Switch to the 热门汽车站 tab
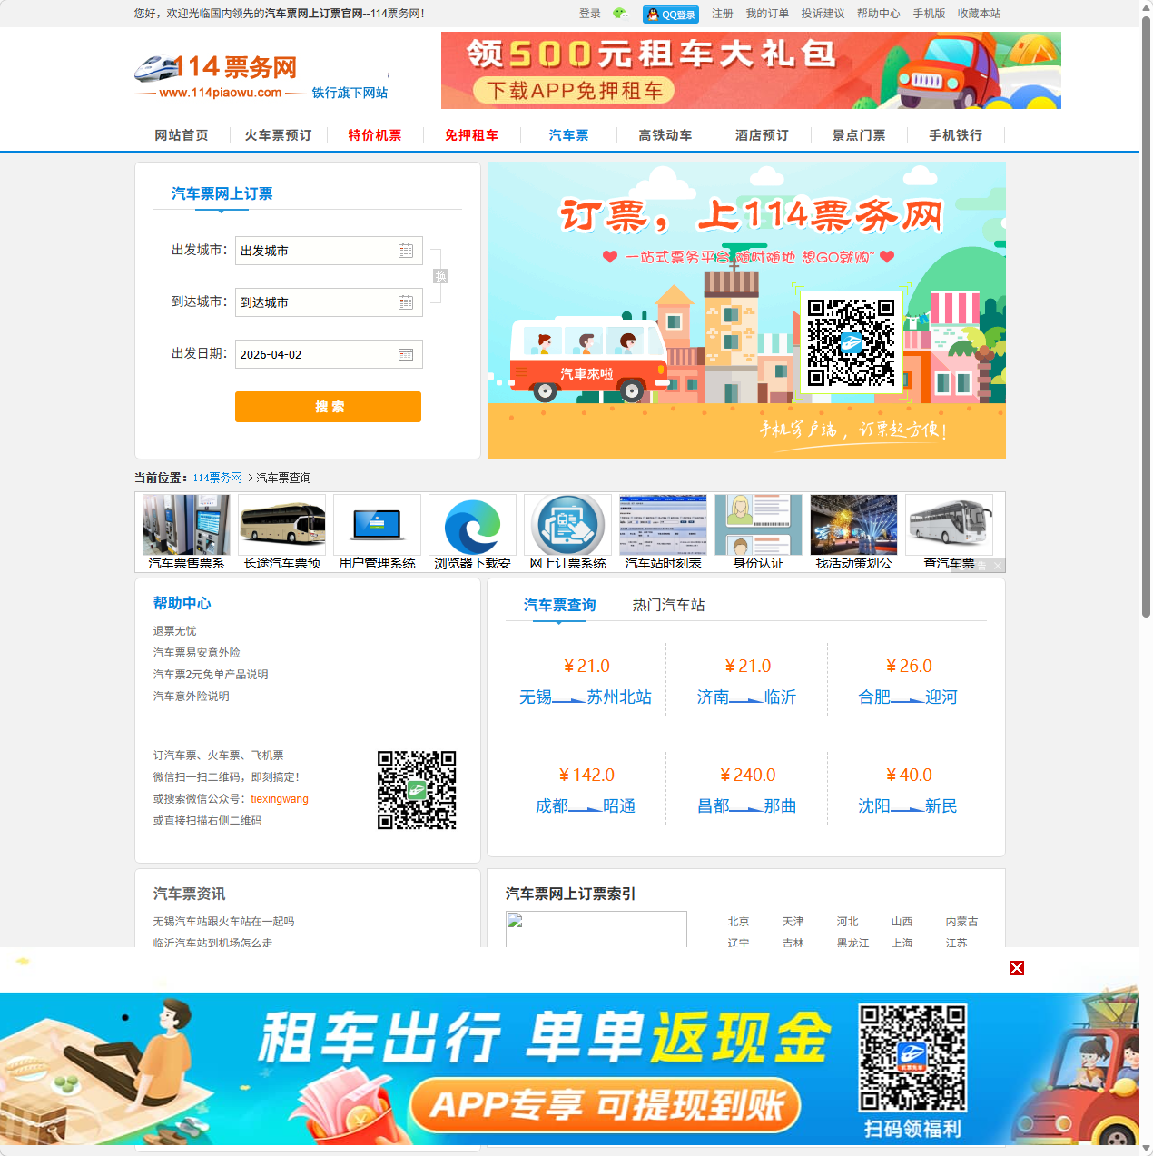Viewport: 1153px width, 1156px height. (x=670, y=604)
